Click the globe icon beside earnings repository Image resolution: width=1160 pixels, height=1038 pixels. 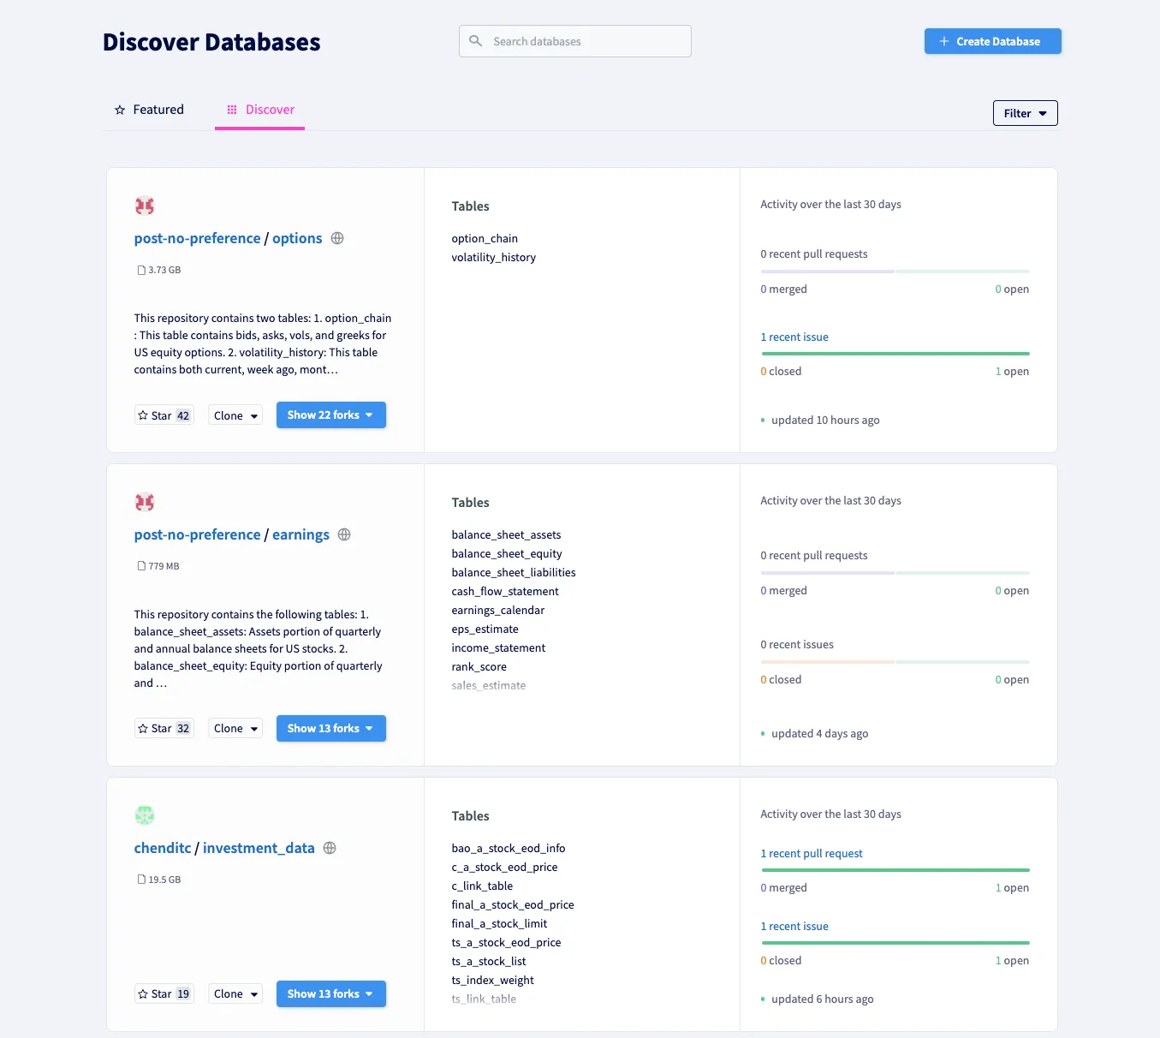344,534
